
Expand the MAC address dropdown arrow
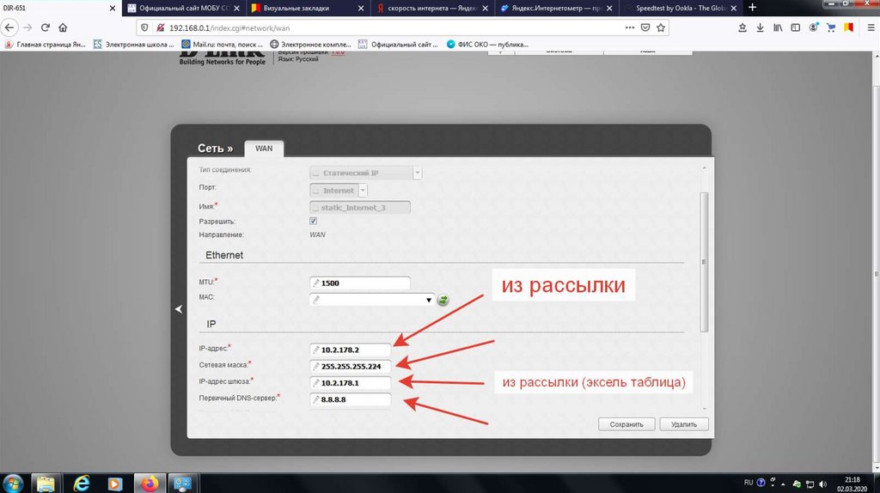tap(428, 301)
